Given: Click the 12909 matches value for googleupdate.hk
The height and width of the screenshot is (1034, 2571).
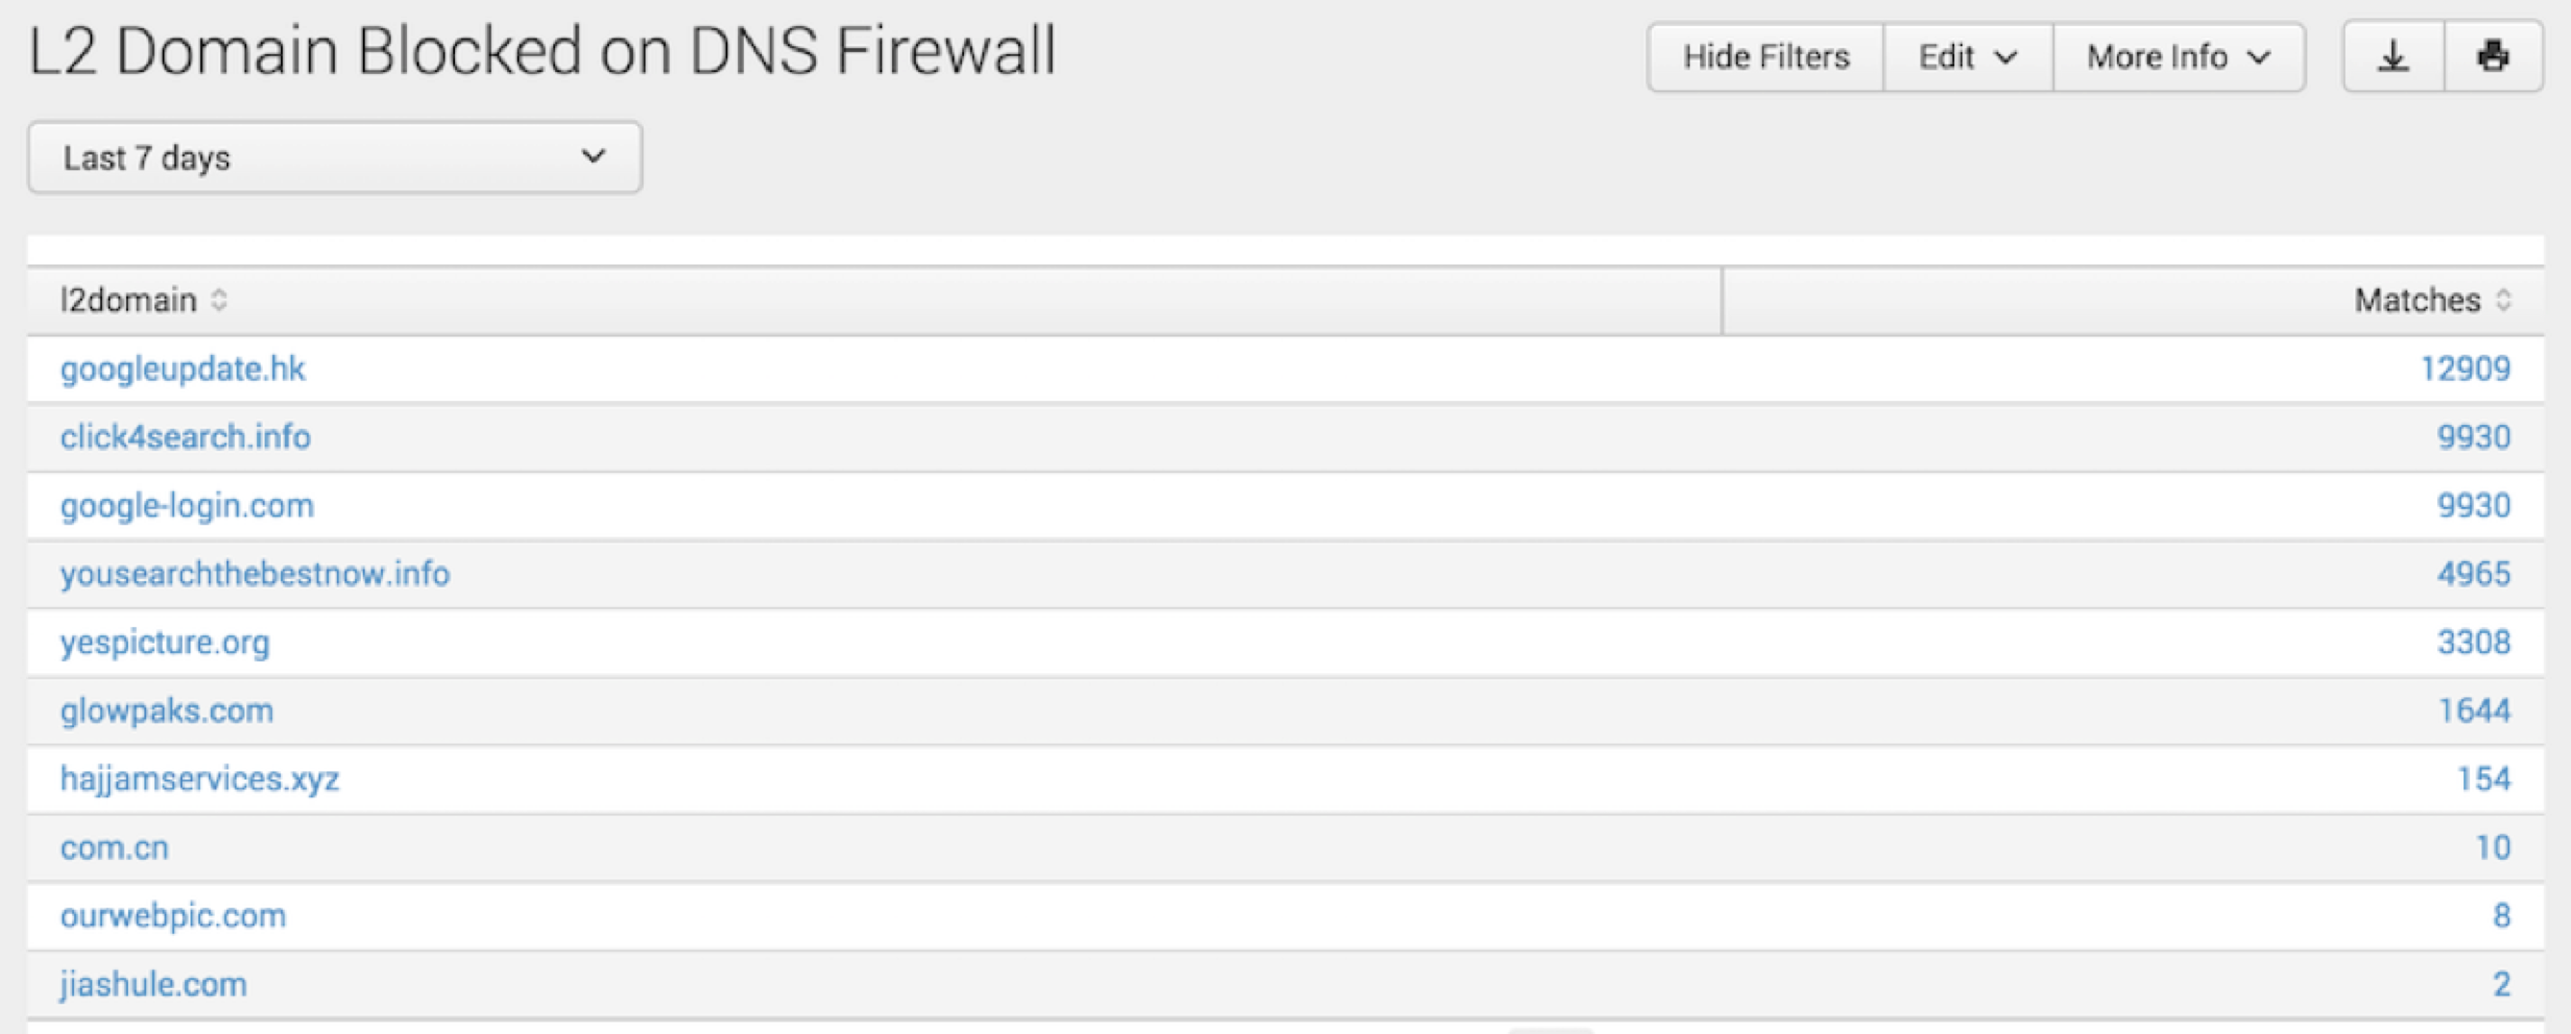Looking at the screenshot, I should pos(2468,368).
